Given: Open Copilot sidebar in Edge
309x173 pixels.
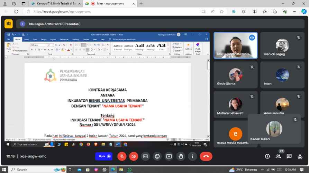Looking at the screenshot, I should tap(304, 12).
